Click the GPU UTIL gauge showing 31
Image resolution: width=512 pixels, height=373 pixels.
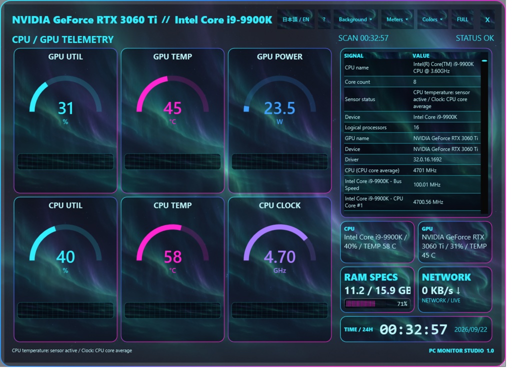pos(66,101)
